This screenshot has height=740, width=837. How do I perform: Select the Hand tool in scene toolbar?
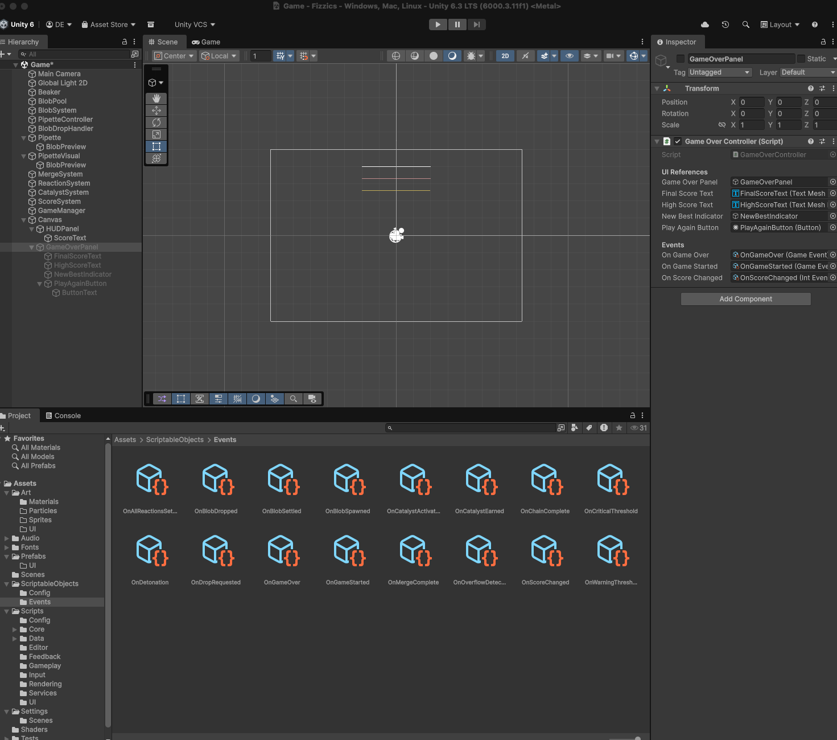click(x=156, y=99)
